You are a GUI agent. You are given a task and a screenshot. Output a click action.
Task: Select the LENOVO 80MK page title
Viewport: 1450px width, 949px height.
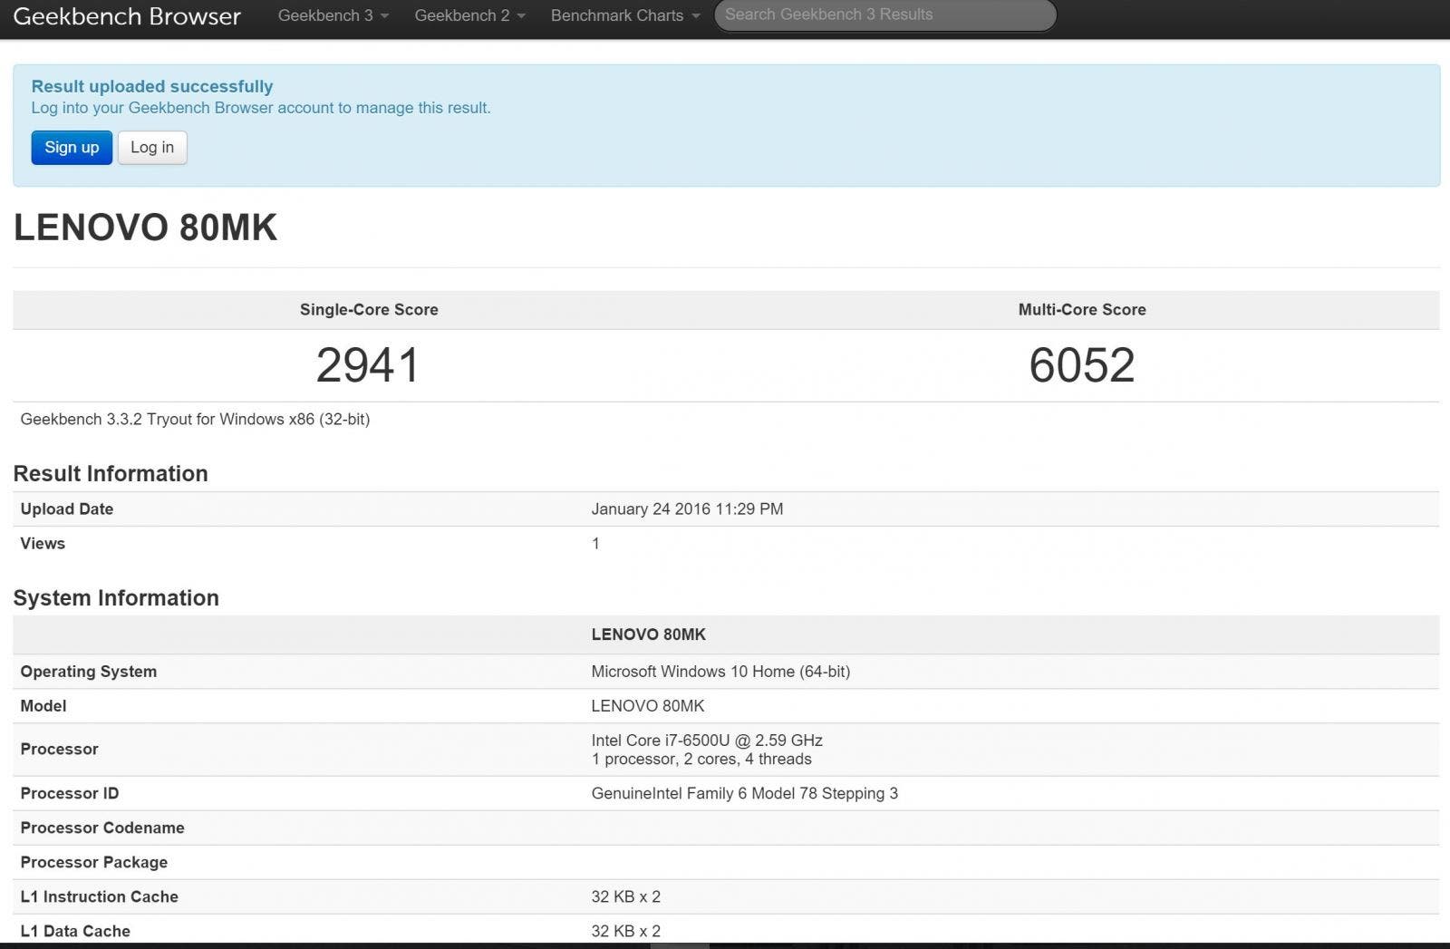(x=145, y=227)
